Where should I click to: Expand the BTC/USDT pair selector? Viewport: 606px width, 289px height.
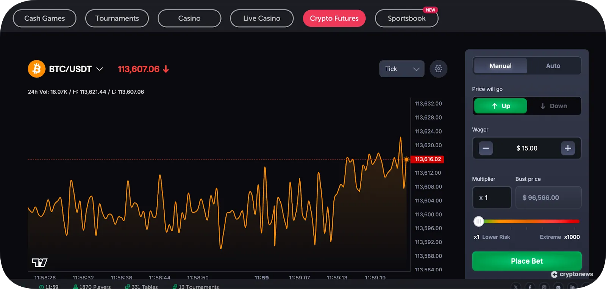[76, 69]
